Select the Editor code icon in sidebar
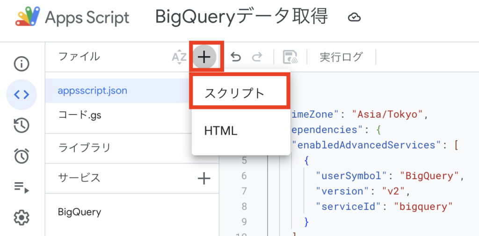The height and width of the screenshot is (236, 479). coord(22,95)
